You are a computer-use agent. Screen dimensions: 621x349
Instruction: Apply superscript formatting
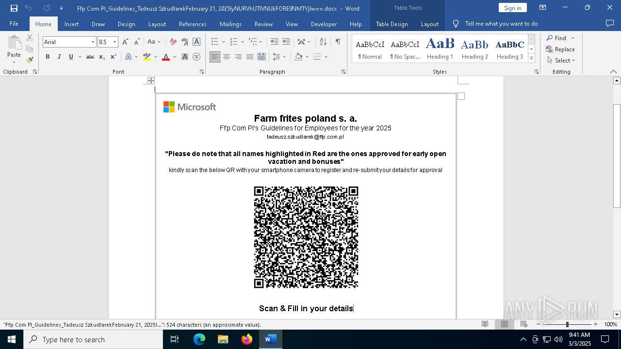113,57
